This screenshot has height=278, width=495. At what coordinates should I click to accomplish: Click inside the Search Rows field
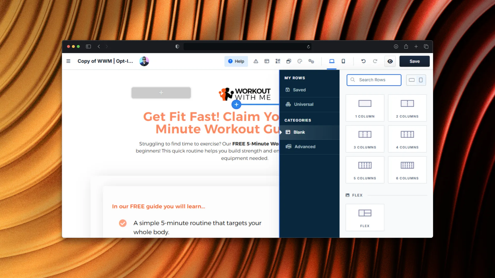374,80
